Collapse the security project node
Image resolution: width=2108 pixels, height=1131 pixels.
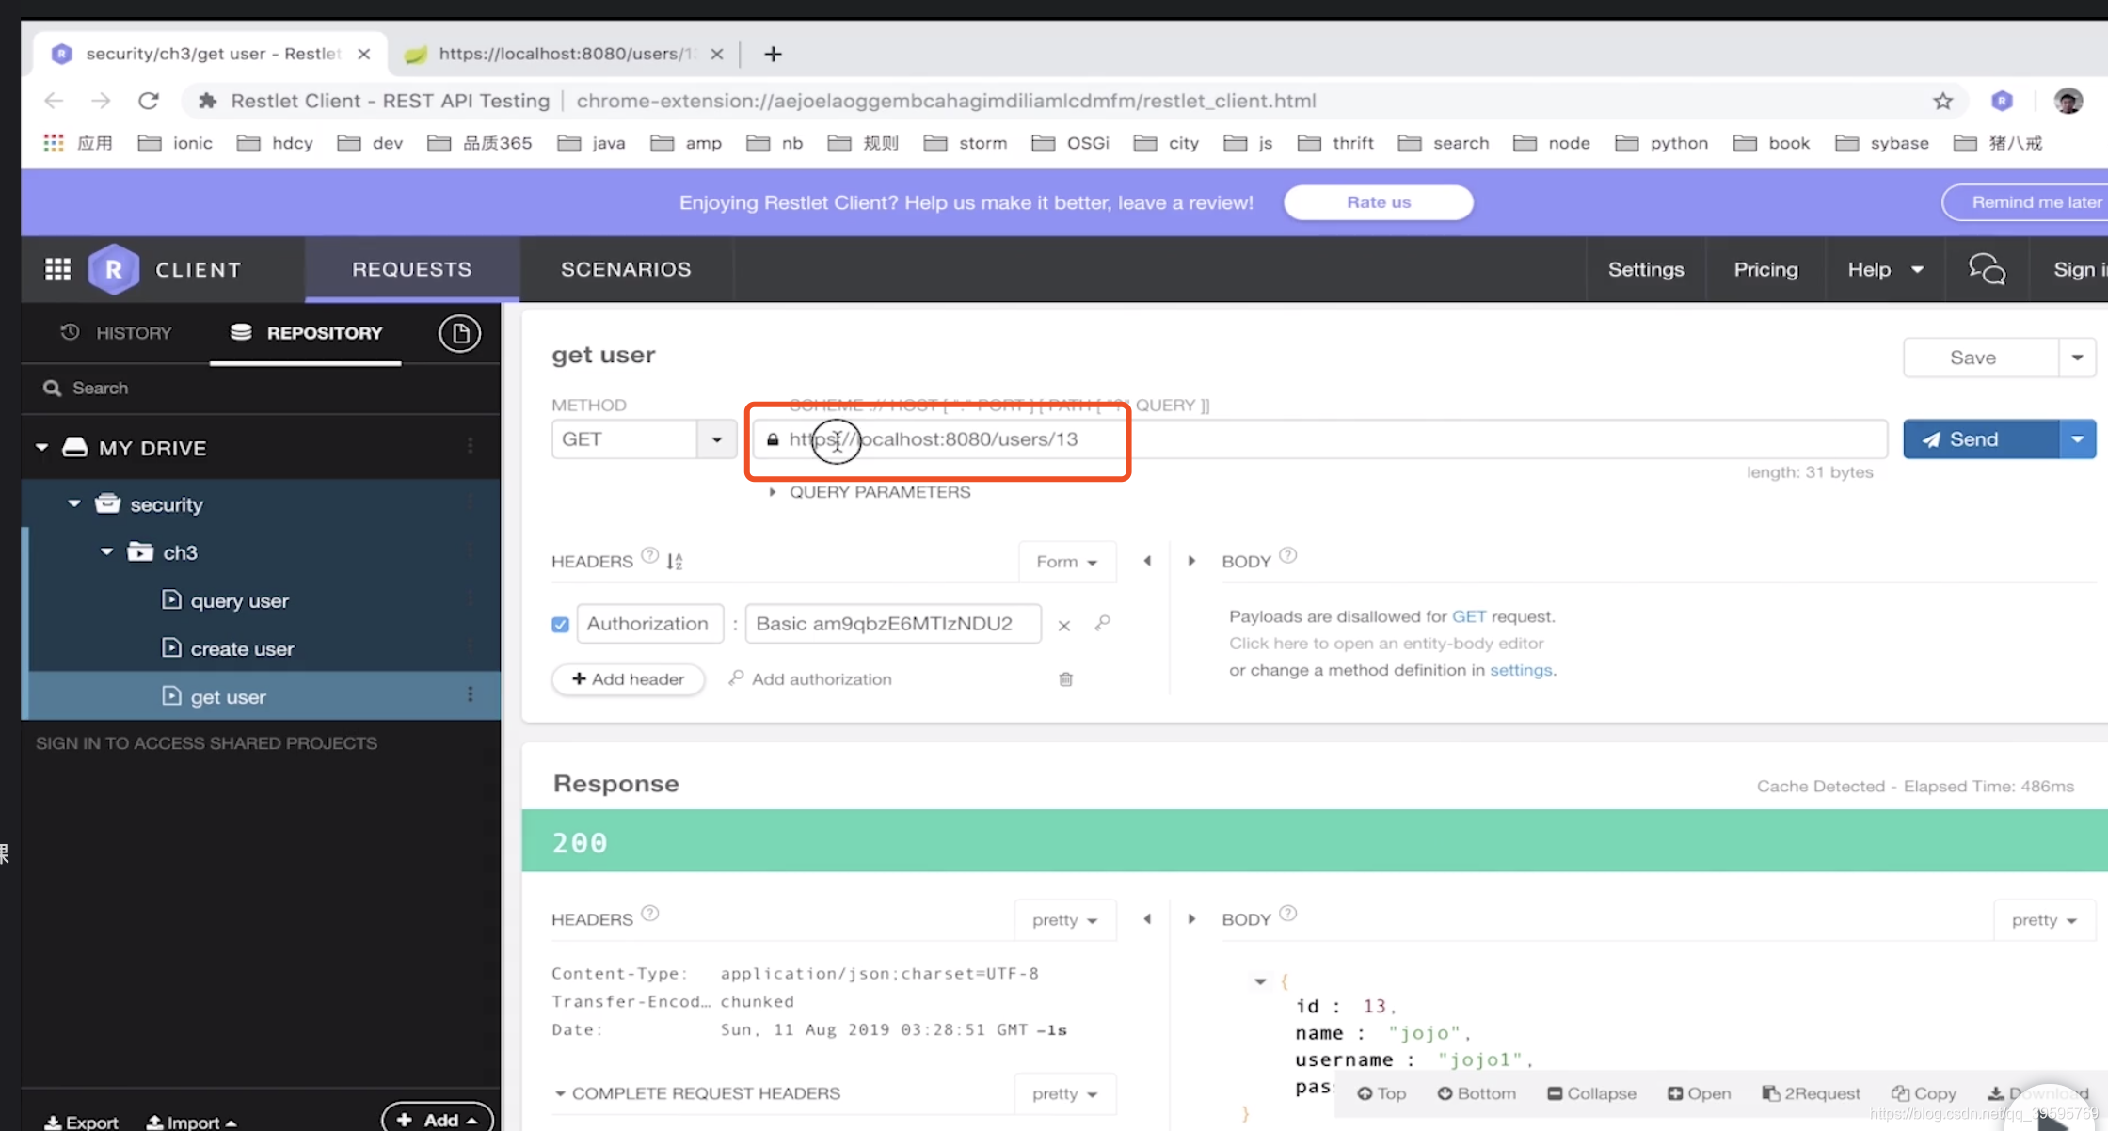click(x=73, y=503)
